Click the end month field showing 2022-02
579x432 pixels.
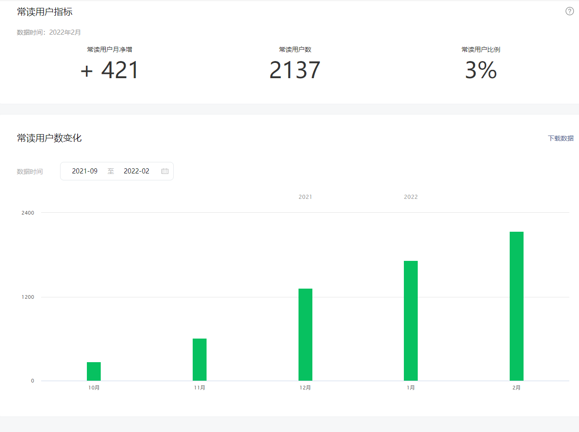(136, 171)
